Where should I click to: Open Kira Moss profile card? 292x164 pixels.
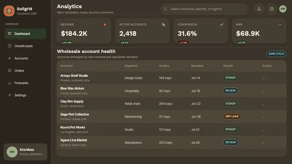25,152
